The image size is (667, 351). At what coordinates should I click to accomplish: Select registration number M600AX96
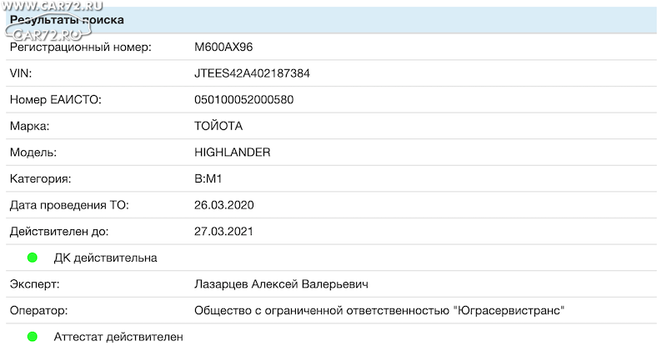pyautogui.click(x=223, y=47)
